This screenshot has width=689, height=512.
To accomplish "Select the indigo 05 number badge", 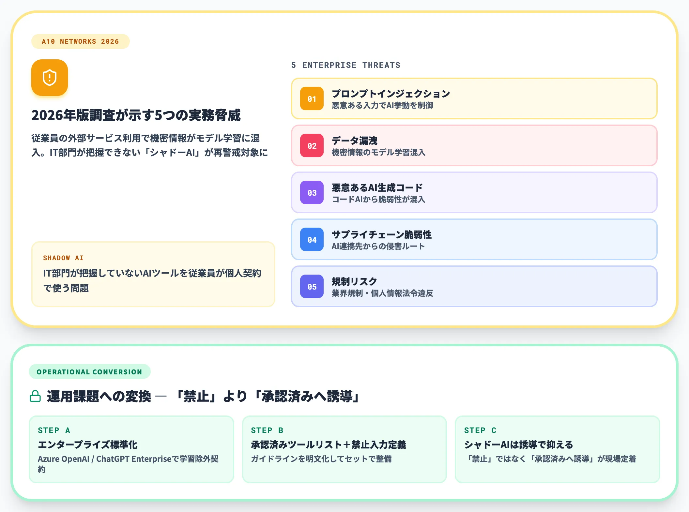I will tap(312, 286).
